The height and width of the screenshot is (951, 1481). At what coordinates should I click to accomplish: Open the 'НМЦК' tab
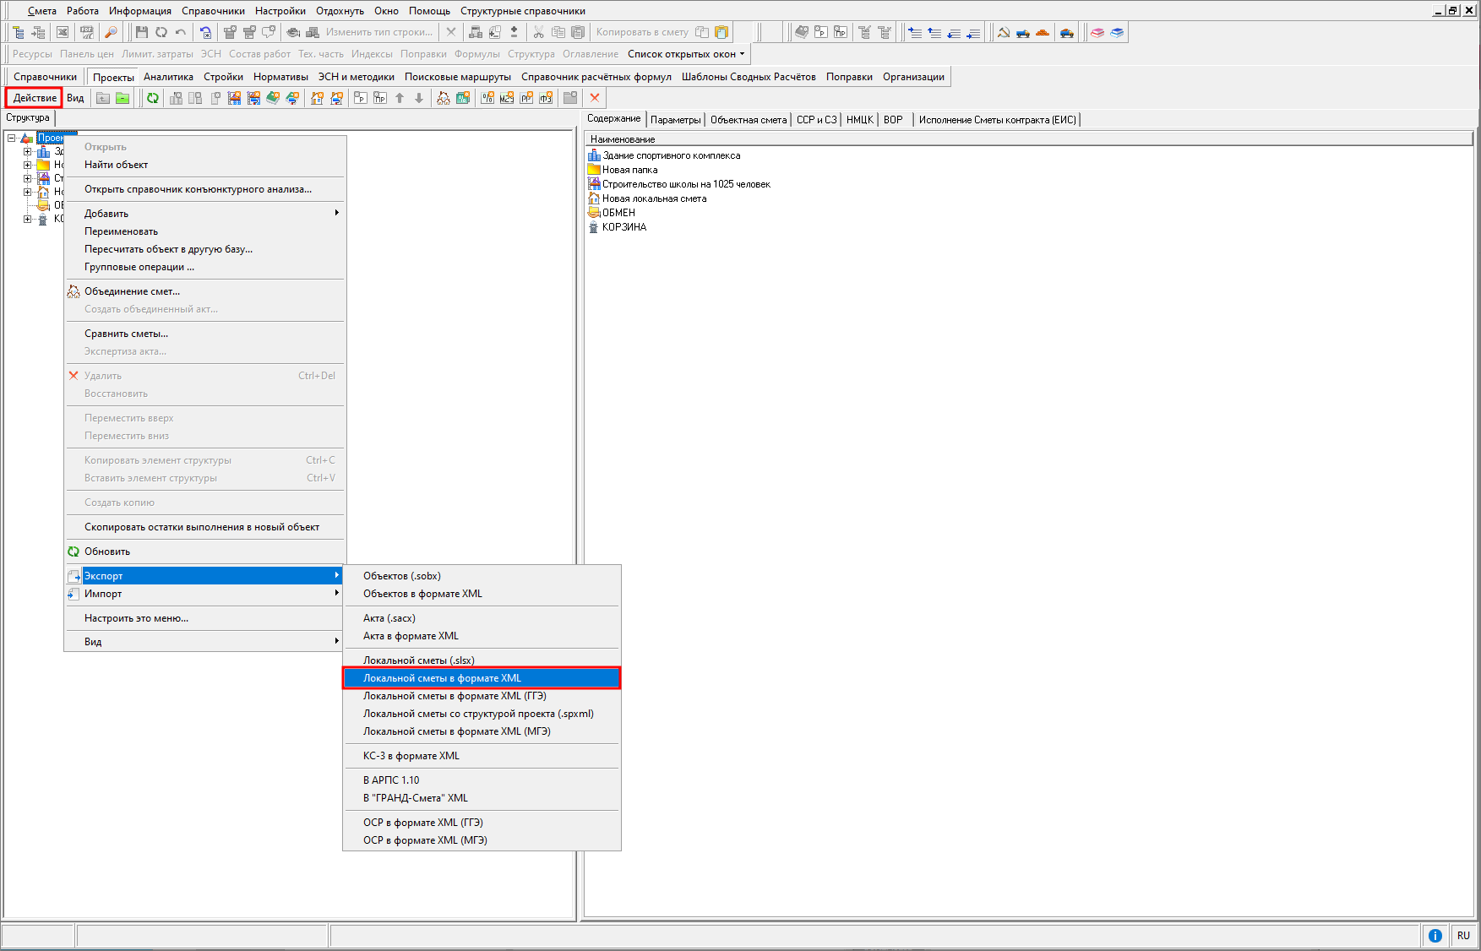click(x=859, y=120)
